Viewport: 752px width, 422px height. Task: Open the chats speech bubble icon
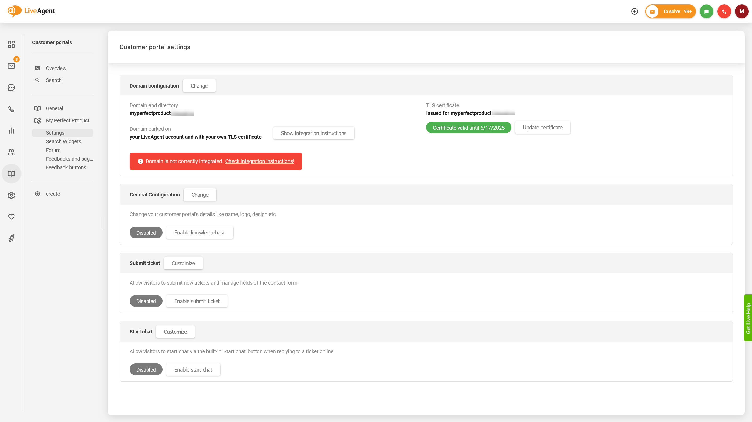(11, 88)
